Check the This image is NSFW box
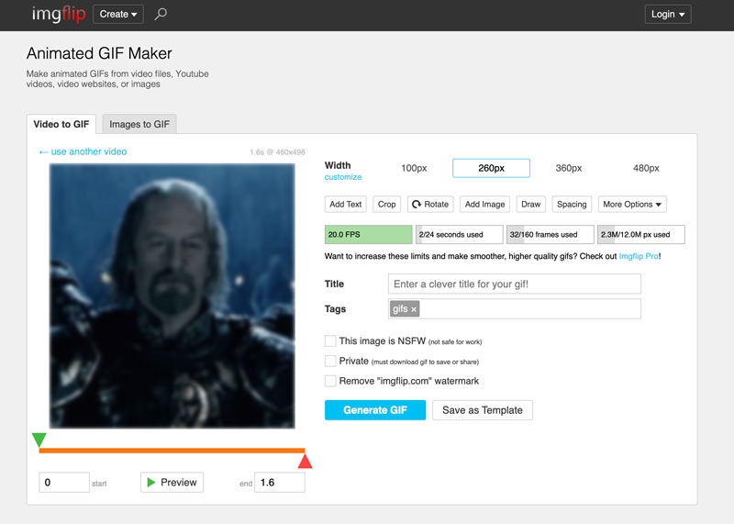 [x=330, y=340]
